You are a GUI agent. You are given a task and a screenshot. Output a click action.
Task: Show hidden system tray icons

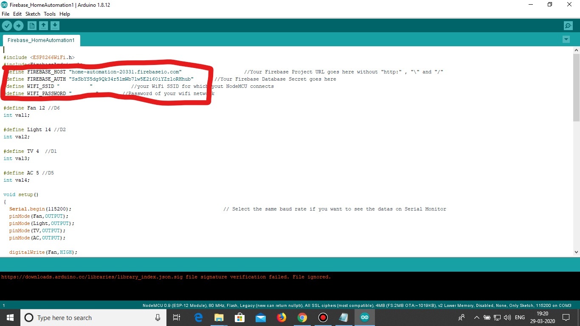476,318
